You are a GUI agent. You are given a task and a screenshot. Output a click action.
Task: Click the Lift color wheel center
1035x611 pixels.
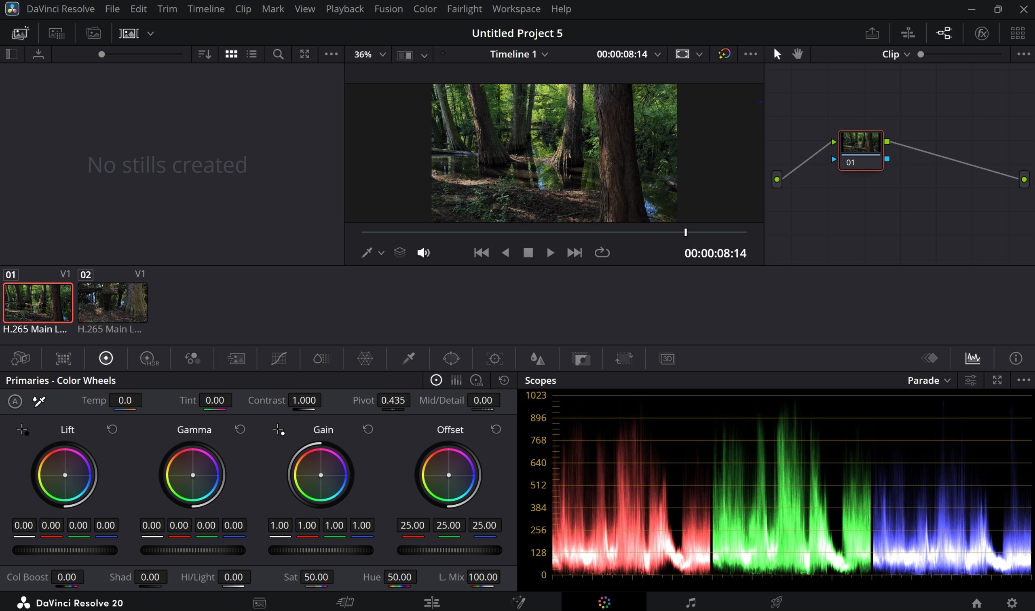[65, 475]
